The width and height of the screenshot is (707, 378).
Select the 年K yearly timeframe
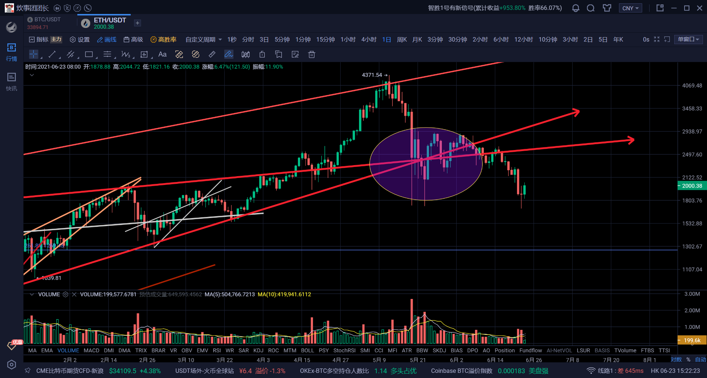(618, 39)
